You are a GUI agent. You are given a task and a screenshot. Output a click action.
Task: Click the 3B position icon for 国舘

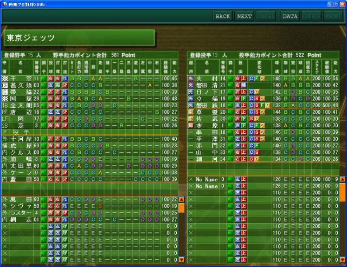5,99
